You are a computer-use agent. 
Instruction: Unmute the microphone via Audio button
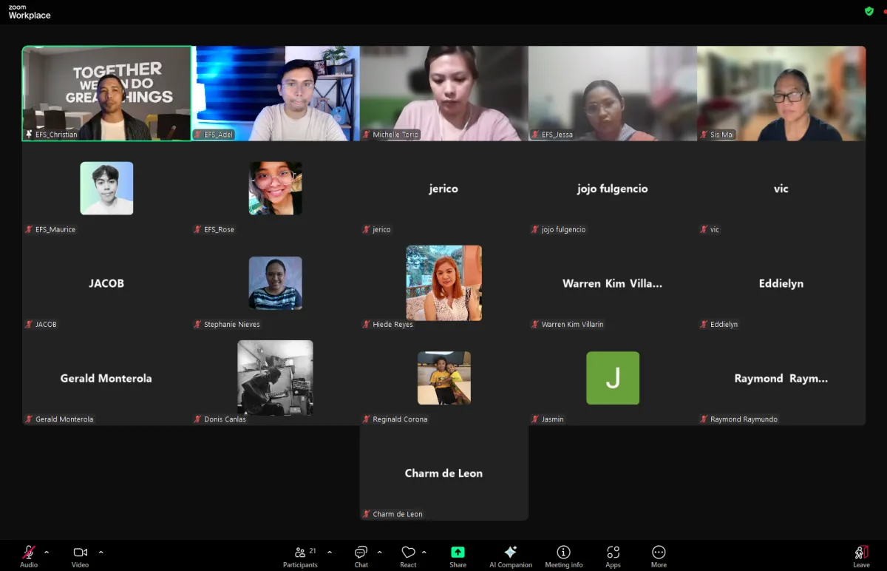point(29,555)
